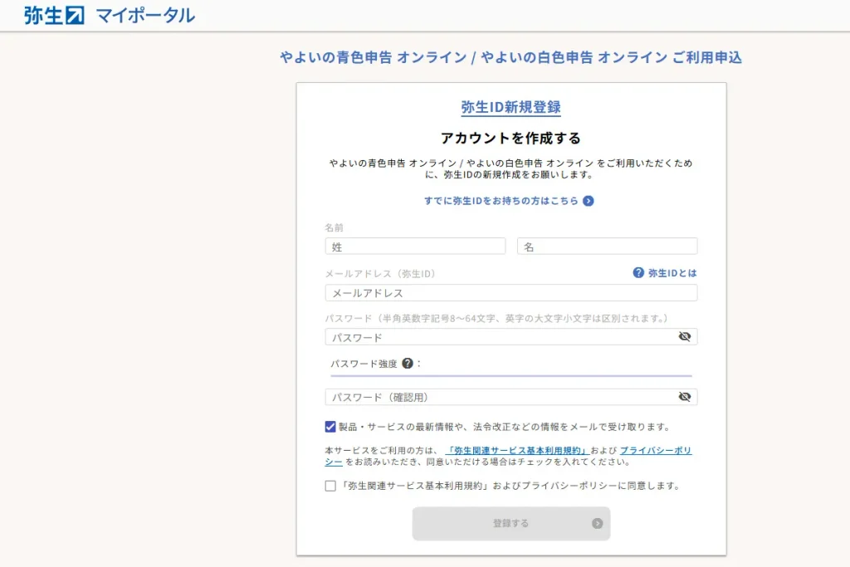Click the help icon next to パスワード強度
Screen dimensions: 850x567
(x=408, y=364)
